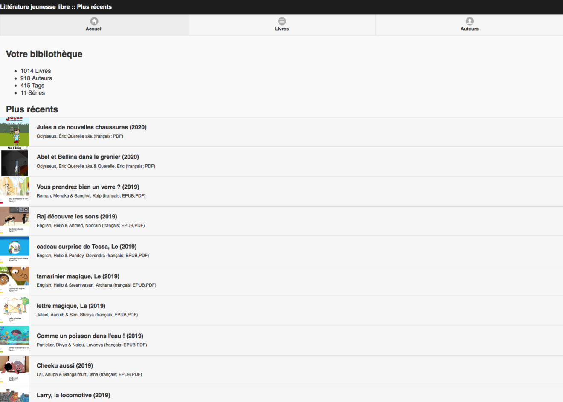Click Abel et Bellina cover thumbnail
563x402 pixels.
click(15, 162)
